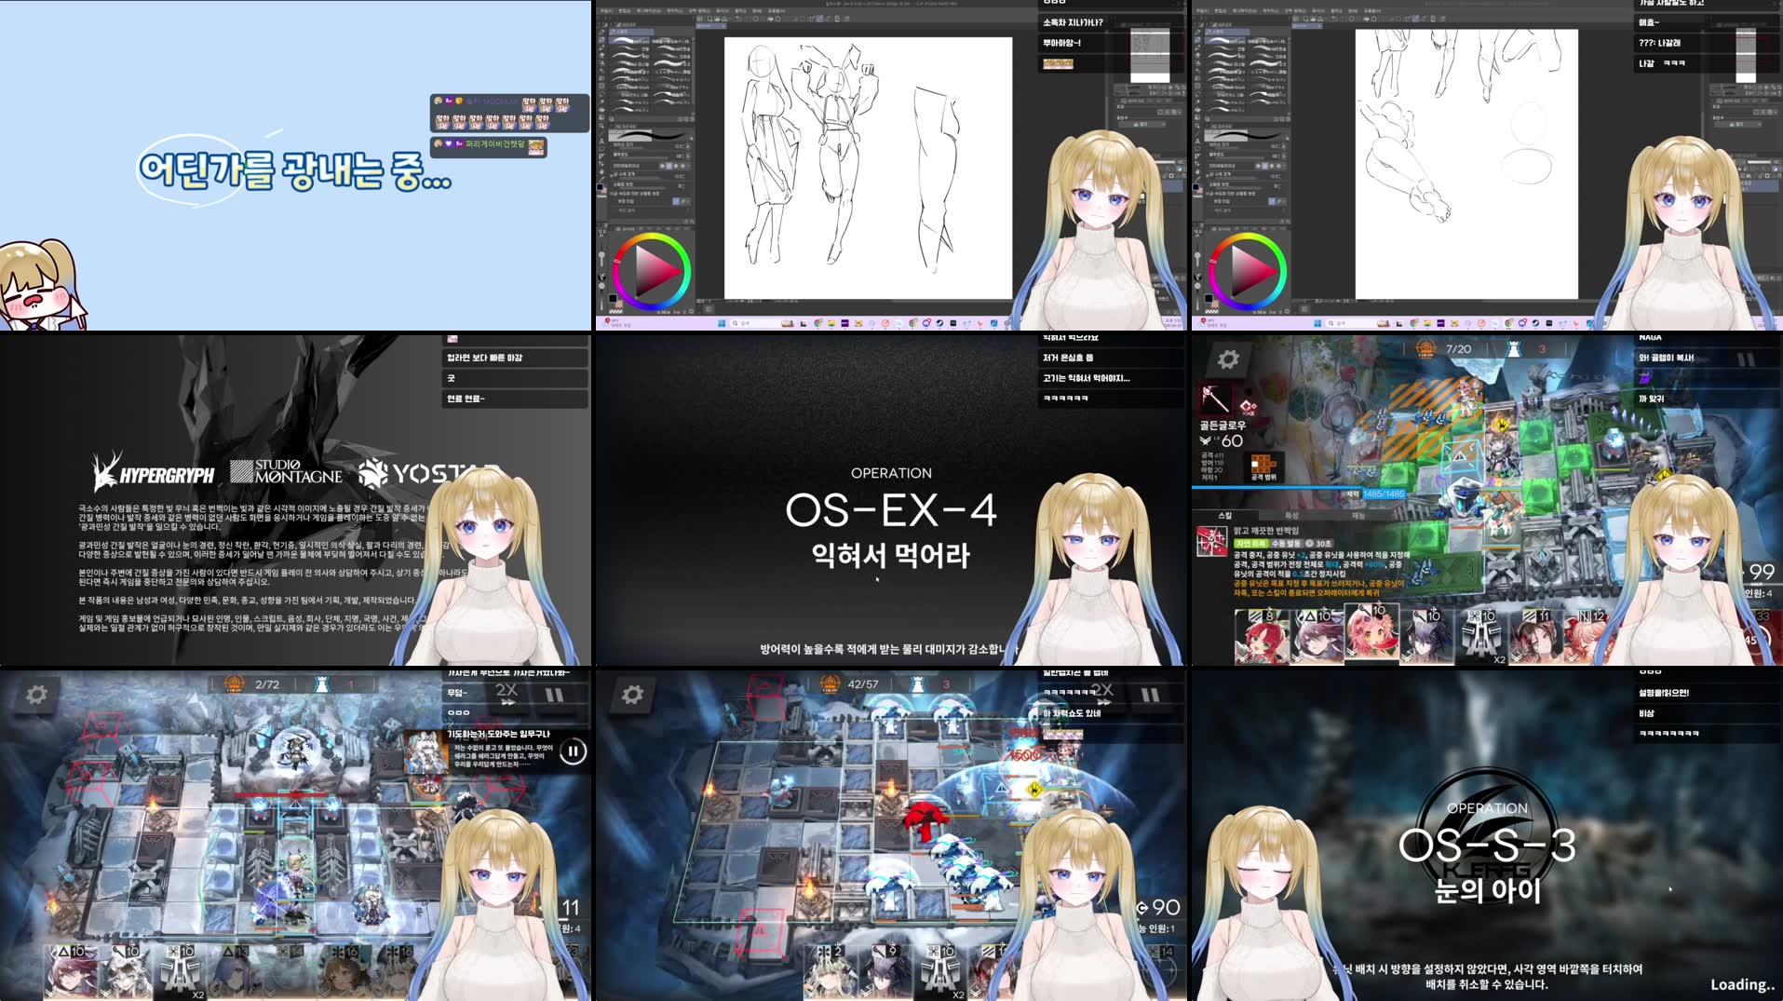
Task: Pause the operator voice dialogue popup
Action: click(574, 751)
